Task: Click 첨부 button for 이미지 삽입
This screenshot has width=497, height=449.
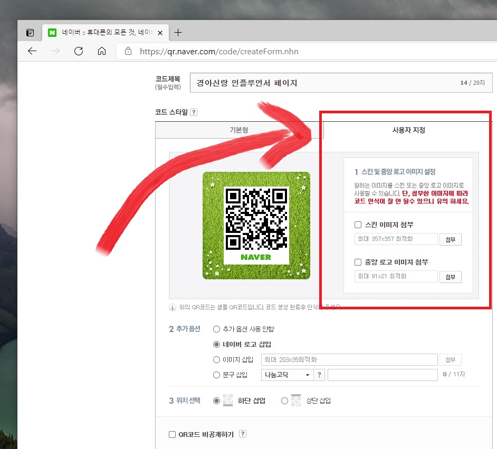Action: [x=451, y=360]
